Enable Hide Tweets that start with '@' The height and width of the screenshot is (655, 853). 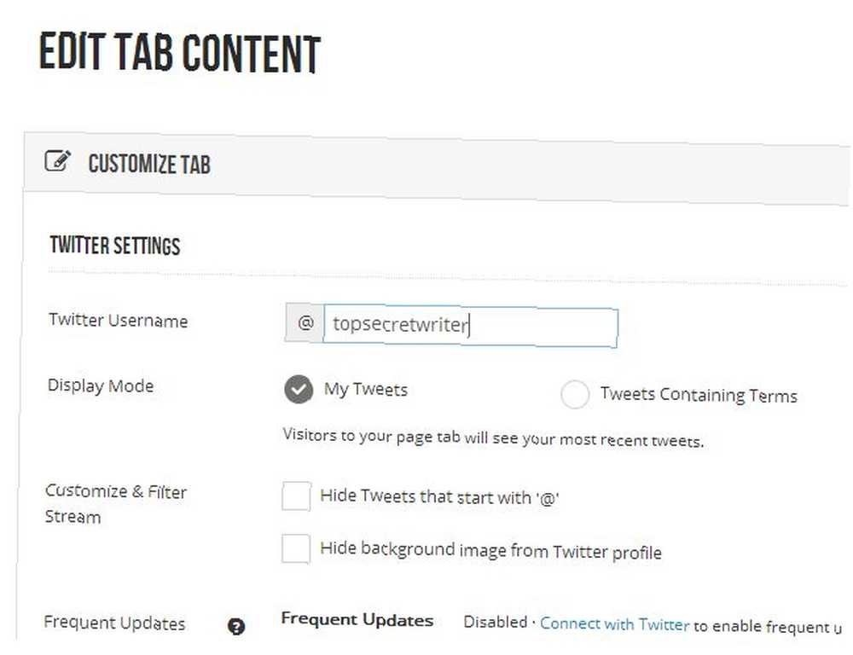coord(297,496)
